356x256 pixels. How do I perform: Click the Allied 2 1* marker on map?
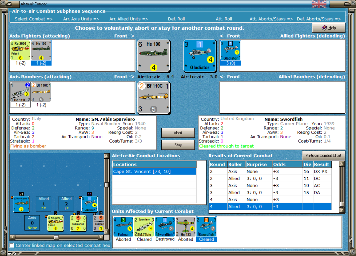[66, 204]
